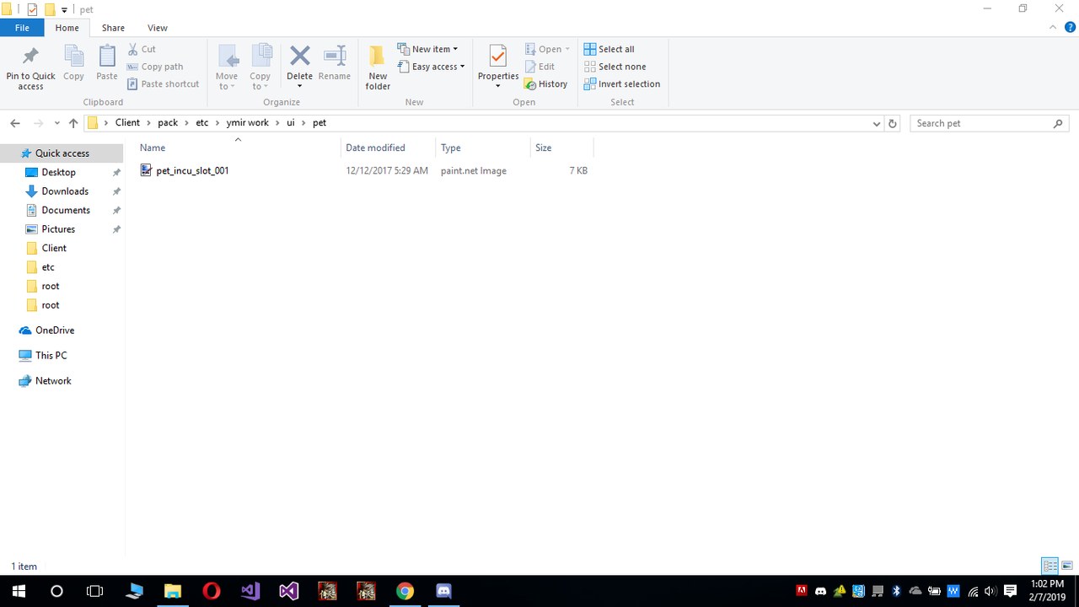Open Downloads in Quick access
The width and height of the screenshot is (1079, 607).
pos(65,191)
